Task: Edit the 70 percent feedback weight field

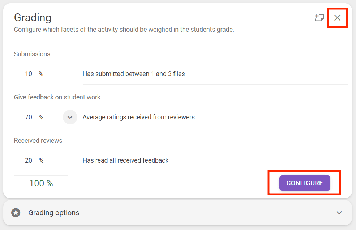Action: (x=29, y=117)
